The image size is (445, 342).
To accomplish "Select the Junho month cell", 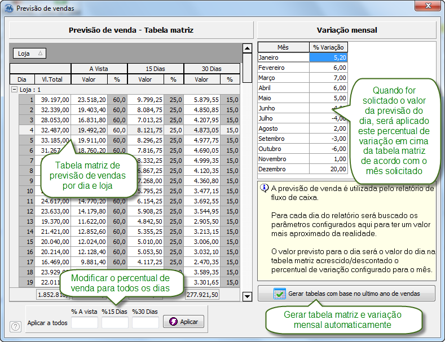I will click(x=283, y=108).
